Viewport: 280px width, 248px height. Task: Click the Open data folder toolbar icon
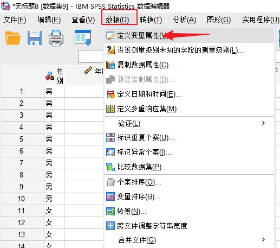point(13,38)
